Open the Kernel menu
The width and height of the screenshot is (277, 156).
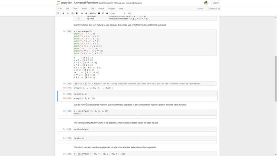[101, 9]
